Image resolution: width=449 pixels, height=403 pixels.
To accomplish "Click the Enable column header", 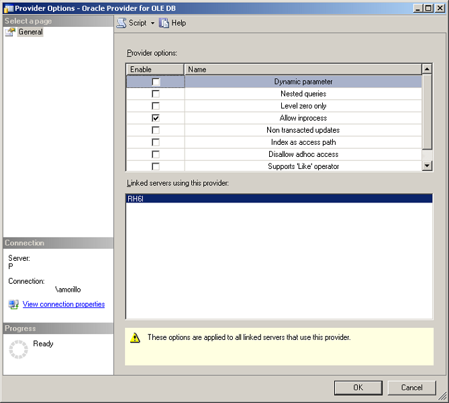I will (x=155, y=70).
